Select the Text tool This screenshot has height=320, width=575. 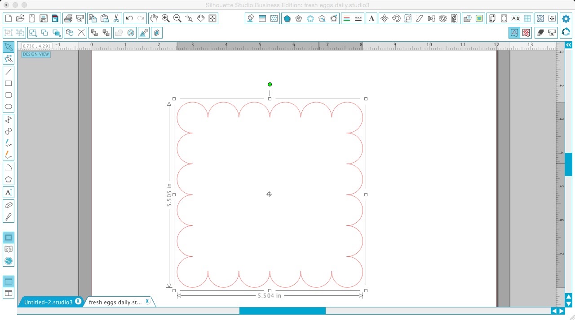pyautogui.click(x=8, y=192)
